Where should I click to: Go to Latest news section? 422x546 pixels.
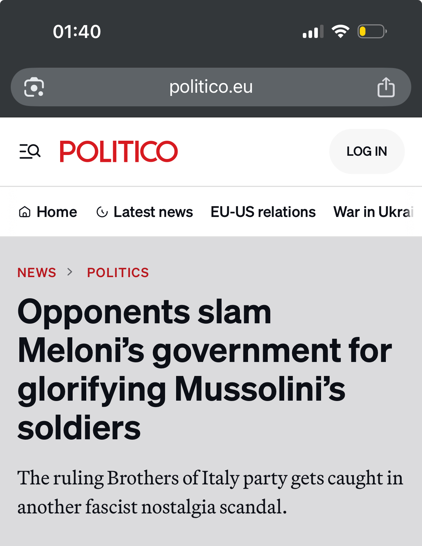pyautogui.click(x=153, y=212)
